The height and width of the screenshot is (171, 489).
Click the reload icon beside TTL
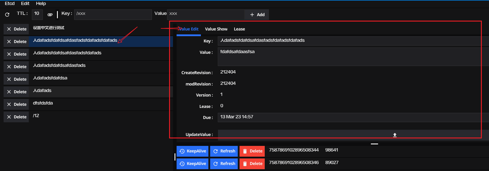[x=7, y=14]
